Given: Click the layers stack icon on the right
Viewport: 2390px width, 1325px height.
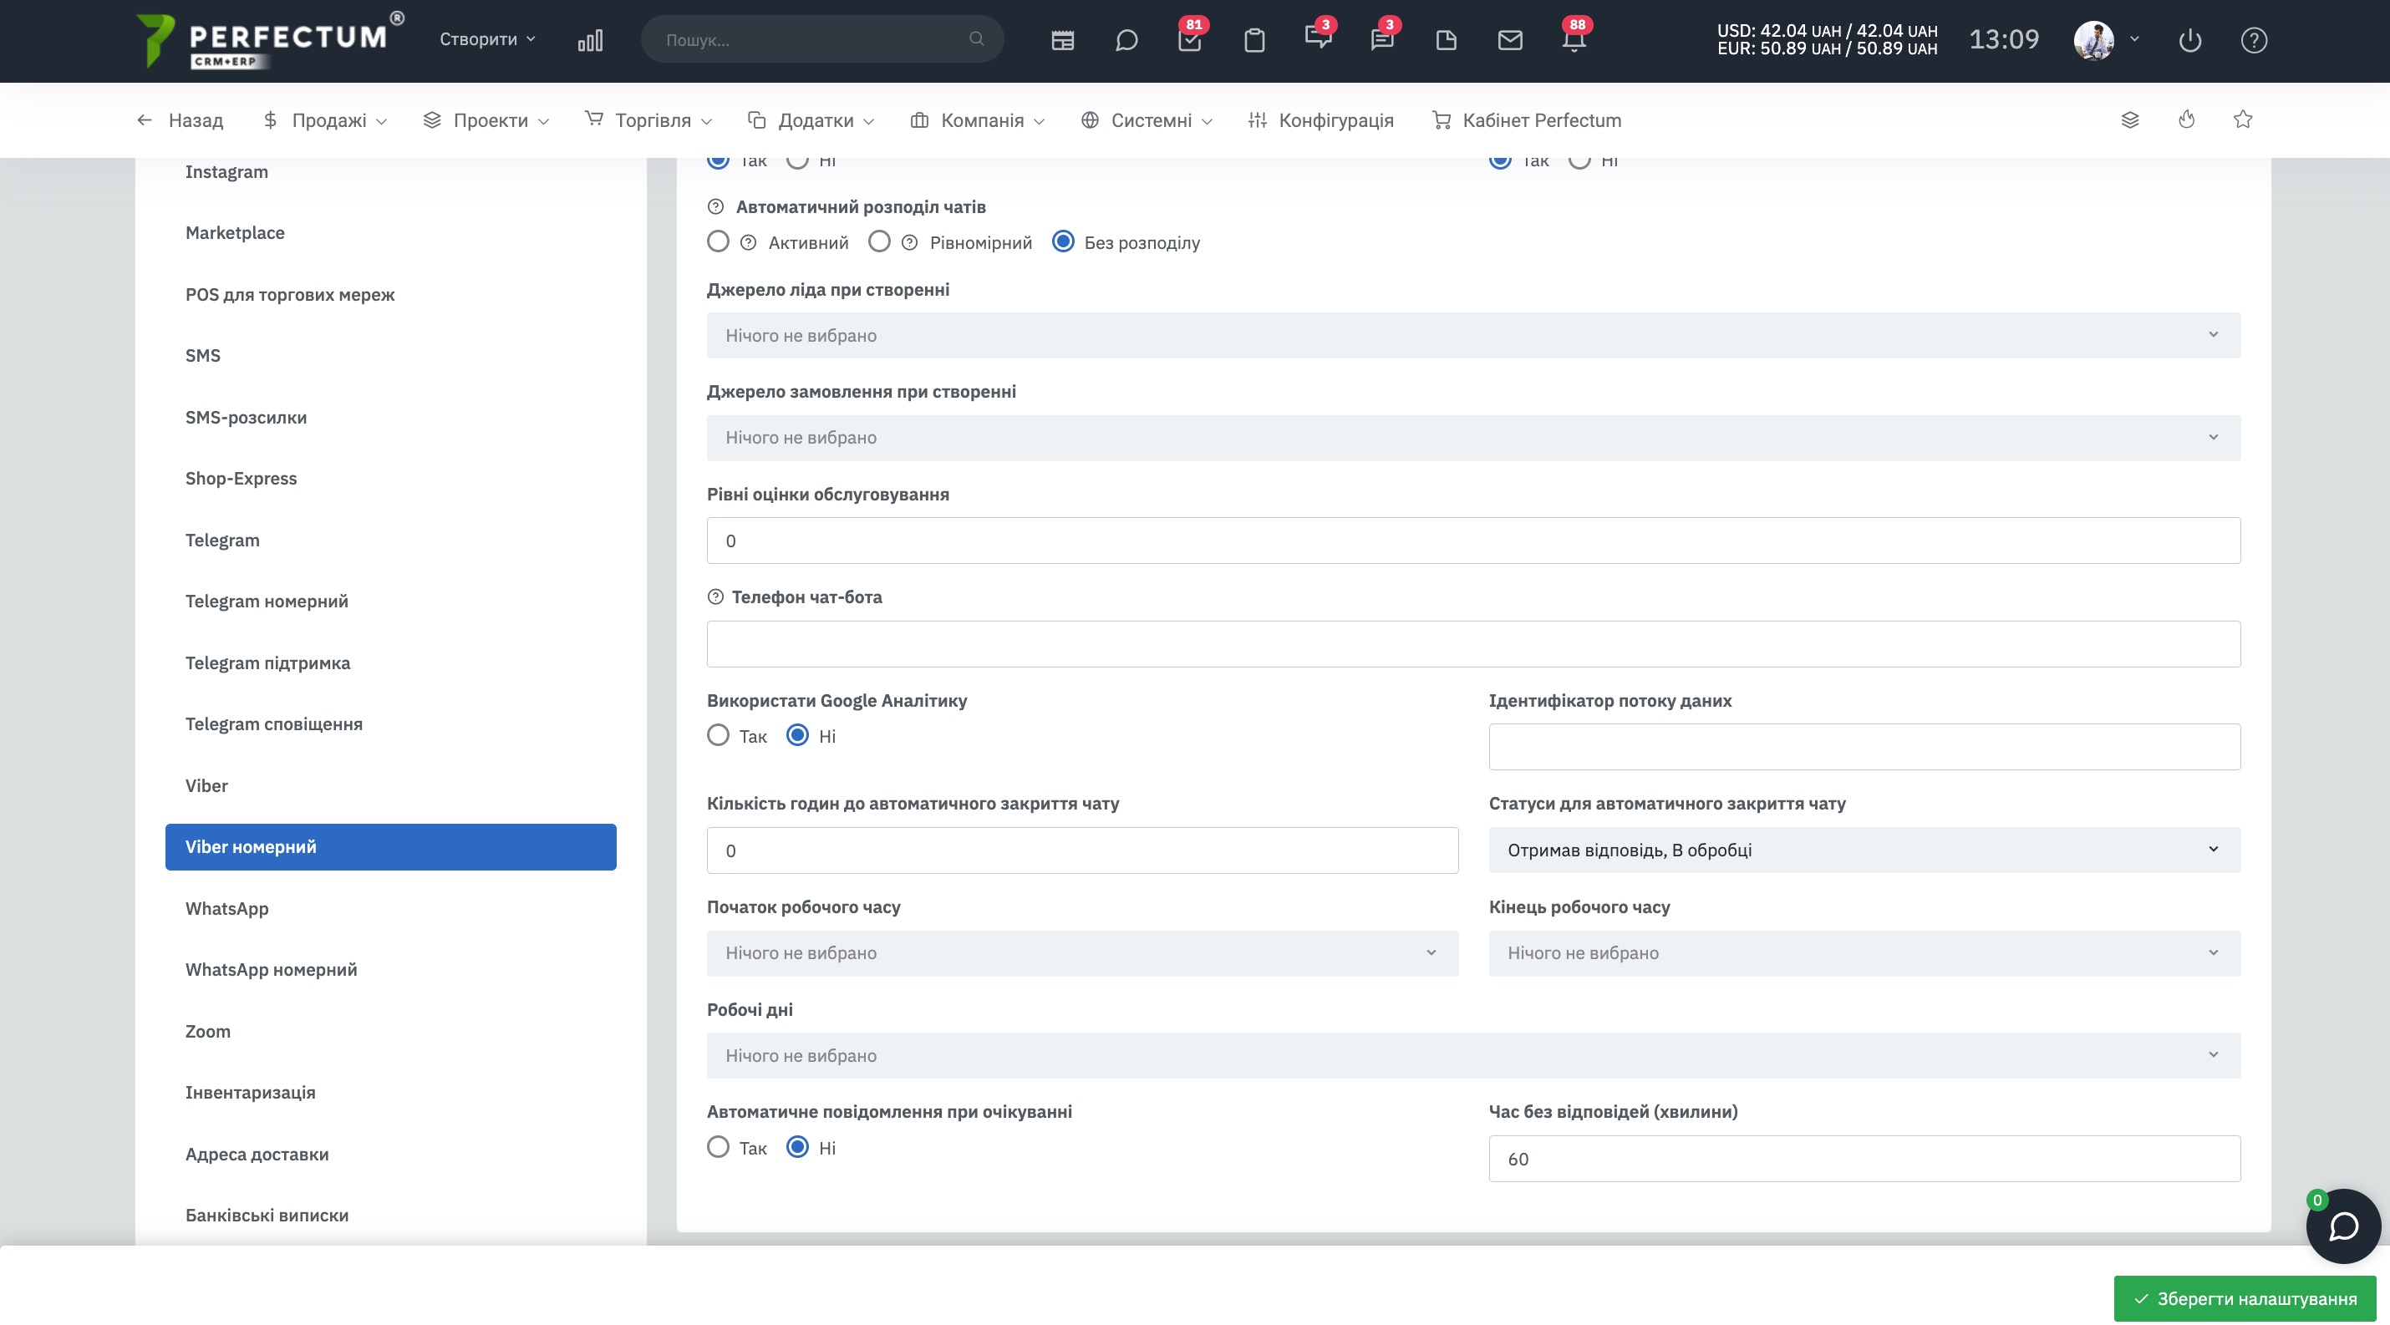Looking at the screenshot, I should [x=2129, y=119].
